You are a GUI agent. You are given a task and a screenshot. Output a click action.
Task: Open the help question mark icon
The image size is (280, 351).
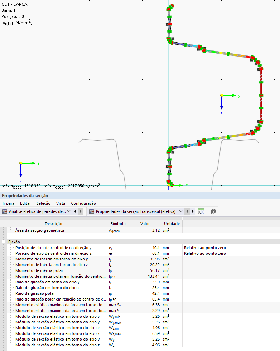point(213,211)
